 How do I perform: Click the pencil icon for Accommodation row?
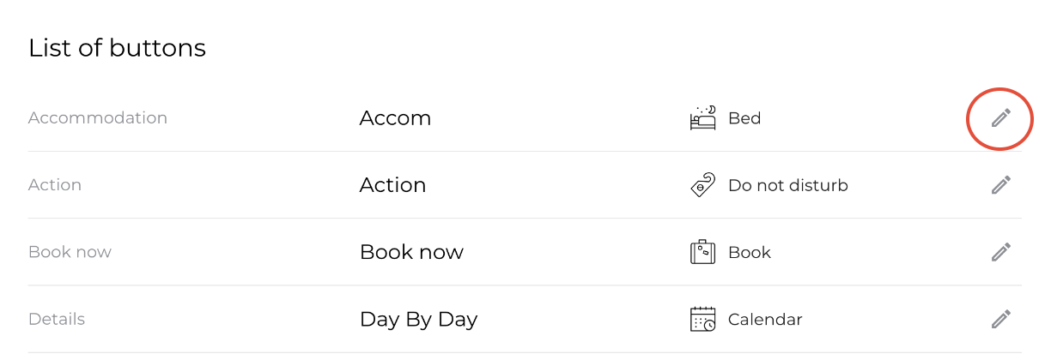click(1000, 118)
